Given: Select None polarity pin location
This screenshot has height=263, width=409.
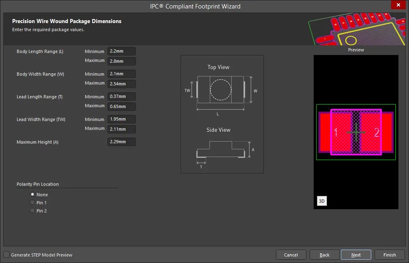Looking at the screenshot, I should 32,194.
